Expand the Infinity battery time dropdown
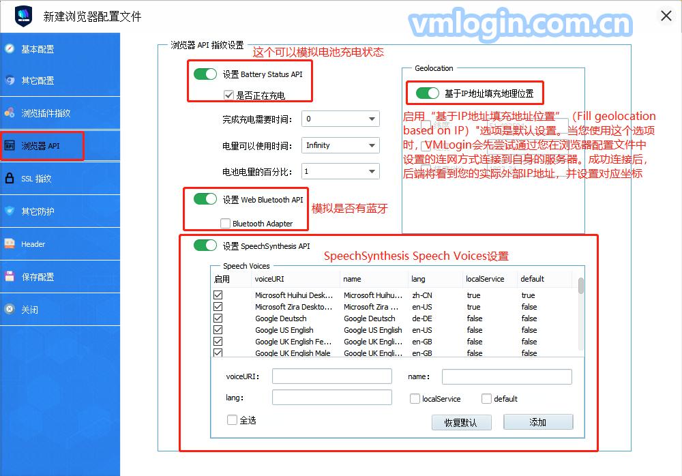 click(x=340, y=145)
